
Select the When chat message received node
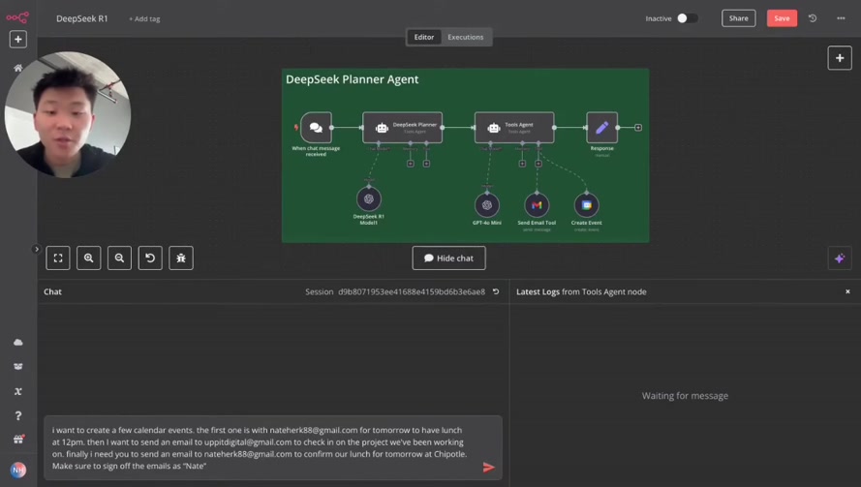pyautogui.click(x=317, y=128)
